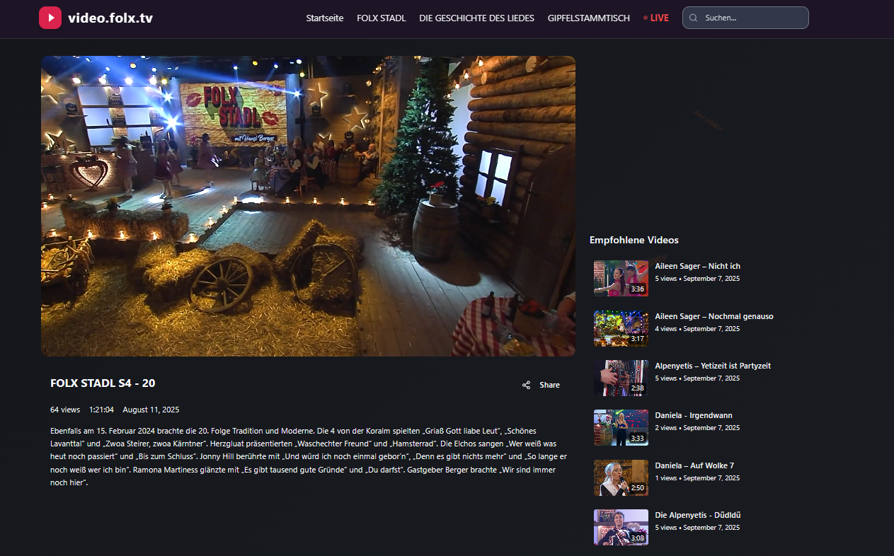The width and height of the screenshot is (894, 556).
Task: Open title Daniela - Irgendwann
Action: [694, 415]
